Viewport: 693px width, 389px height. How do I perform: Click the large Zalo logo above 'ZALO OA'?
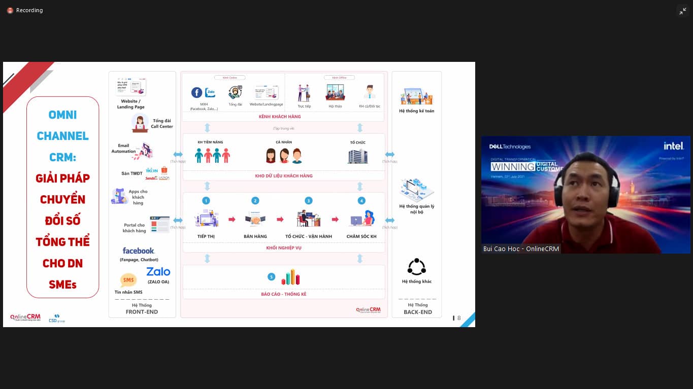[x=158, y=272]
